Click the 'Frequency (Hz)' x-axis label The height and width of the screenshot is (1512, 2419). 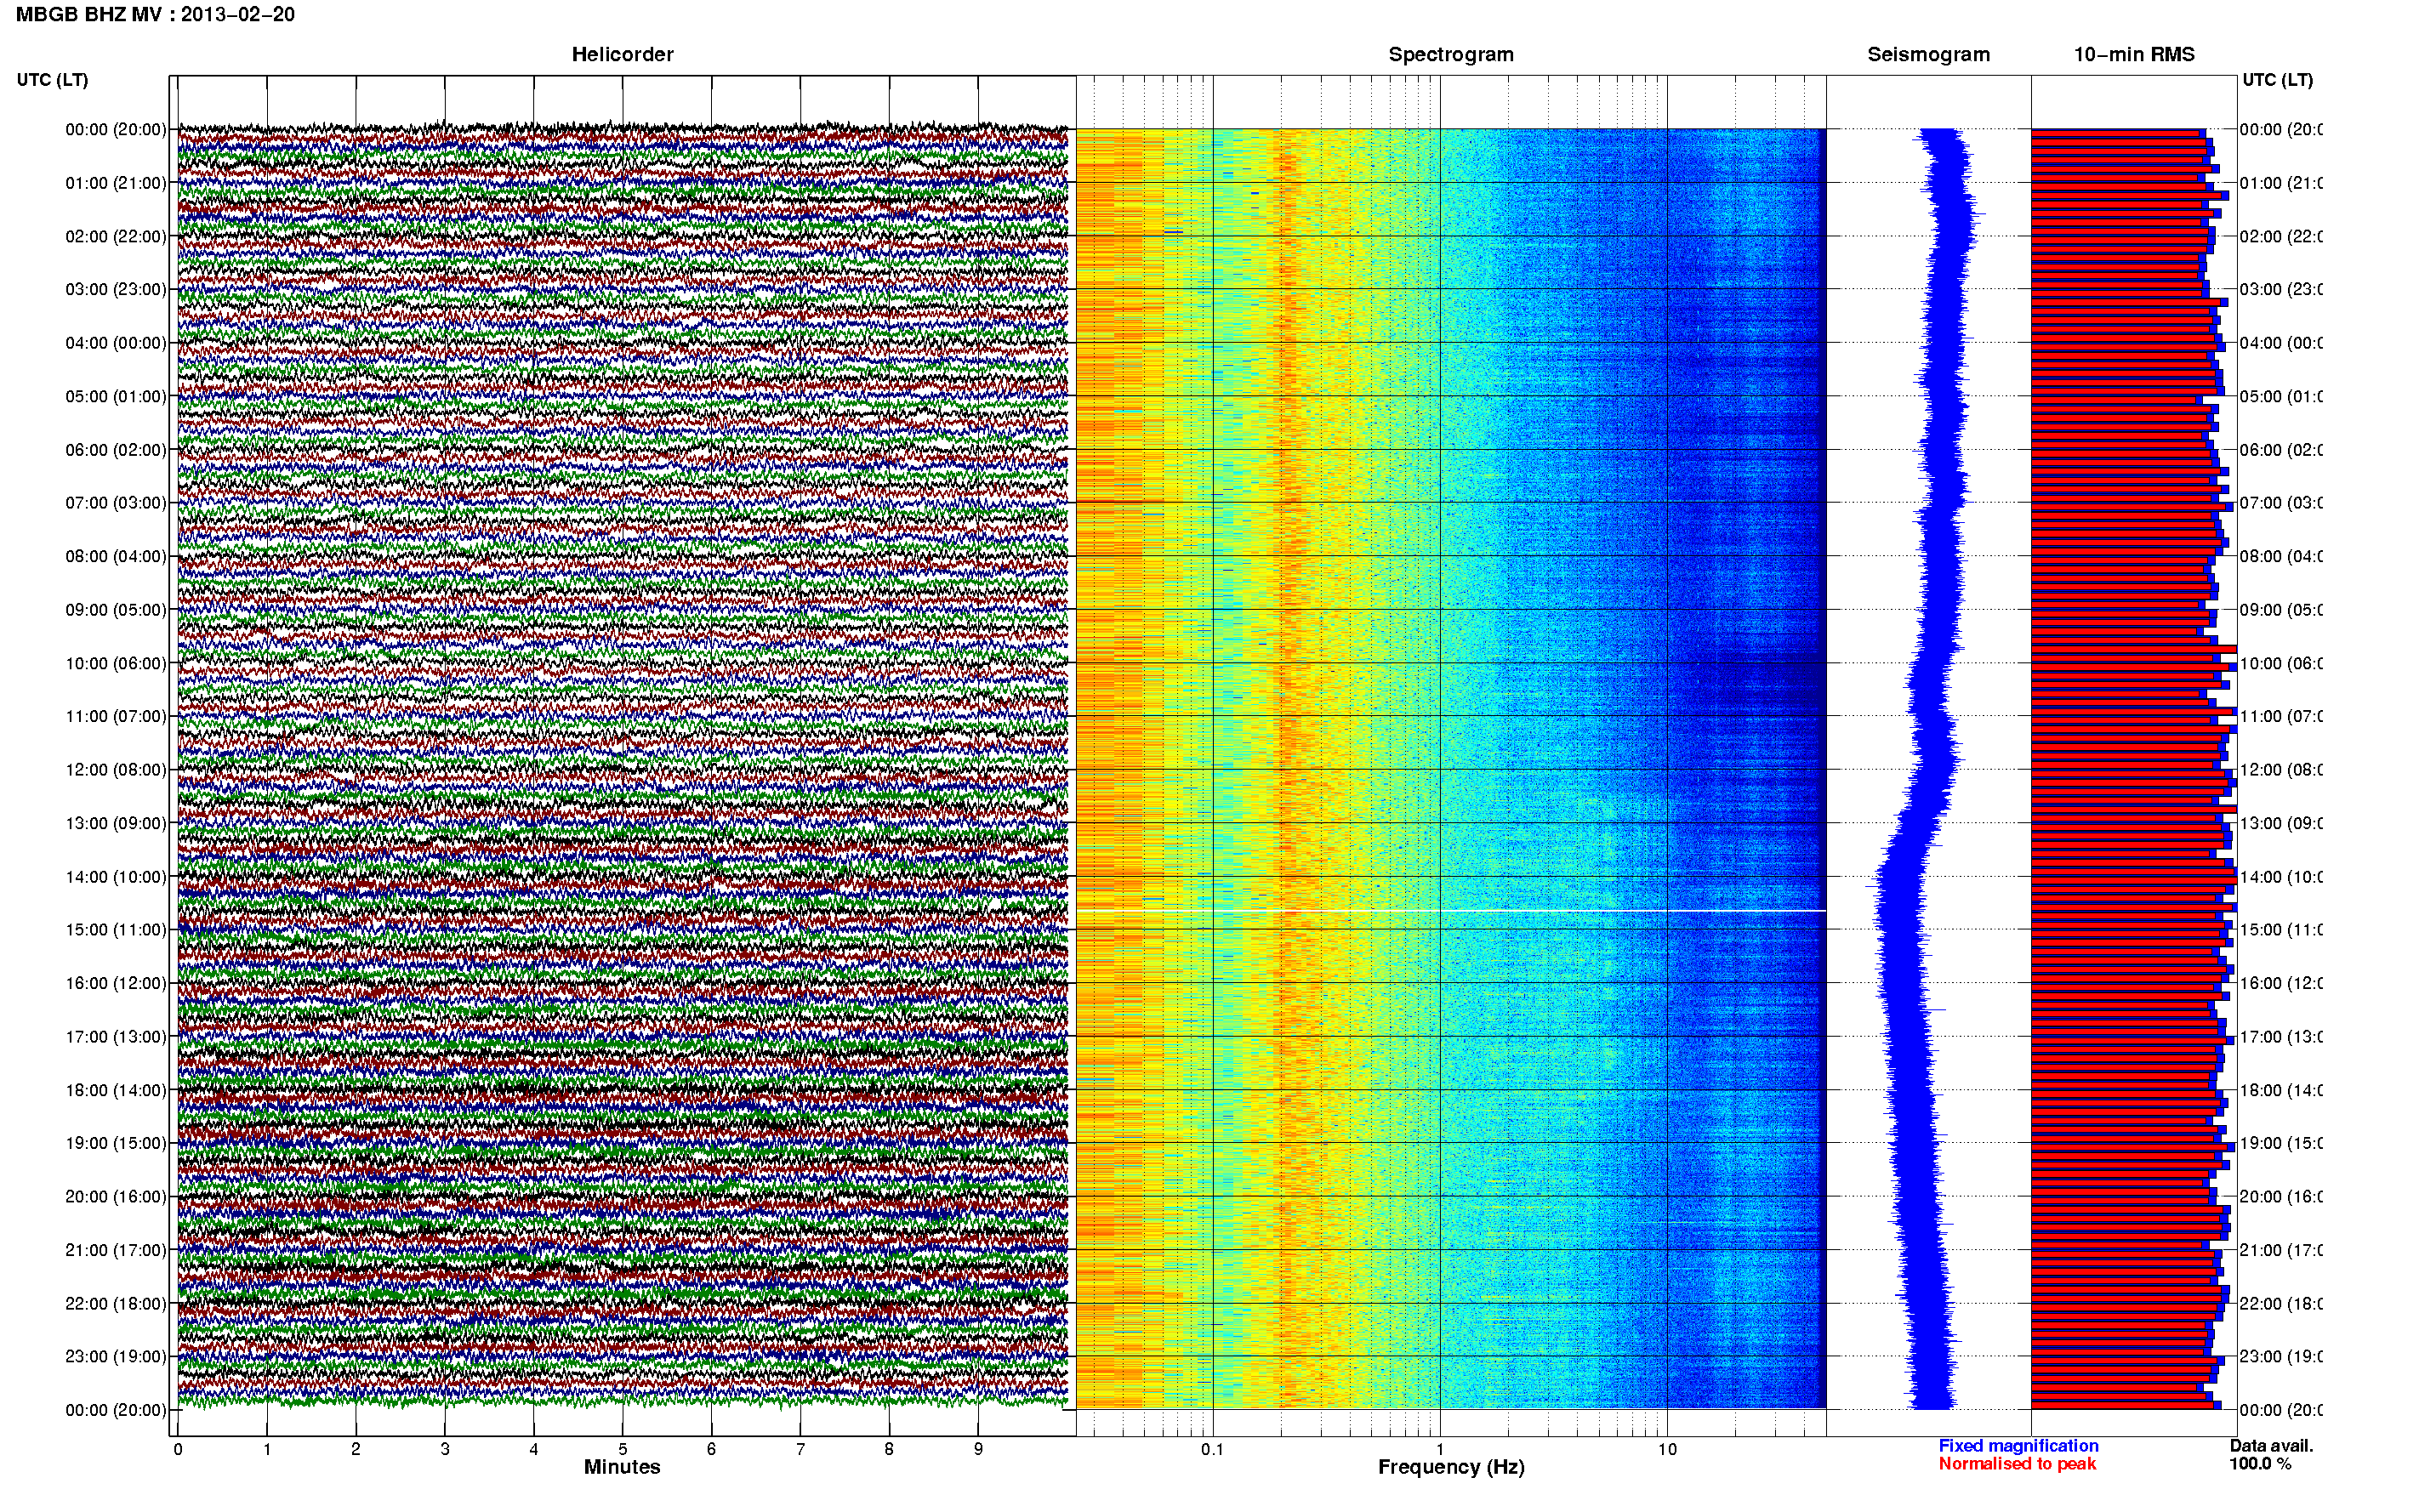pos(1451,1468)
